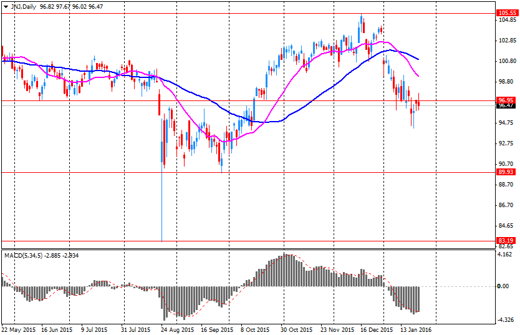The width and height of the screenshot is (520, 335).
Task: Click the 23 Nov 2015 date label
Action: [x=337, y=329]
